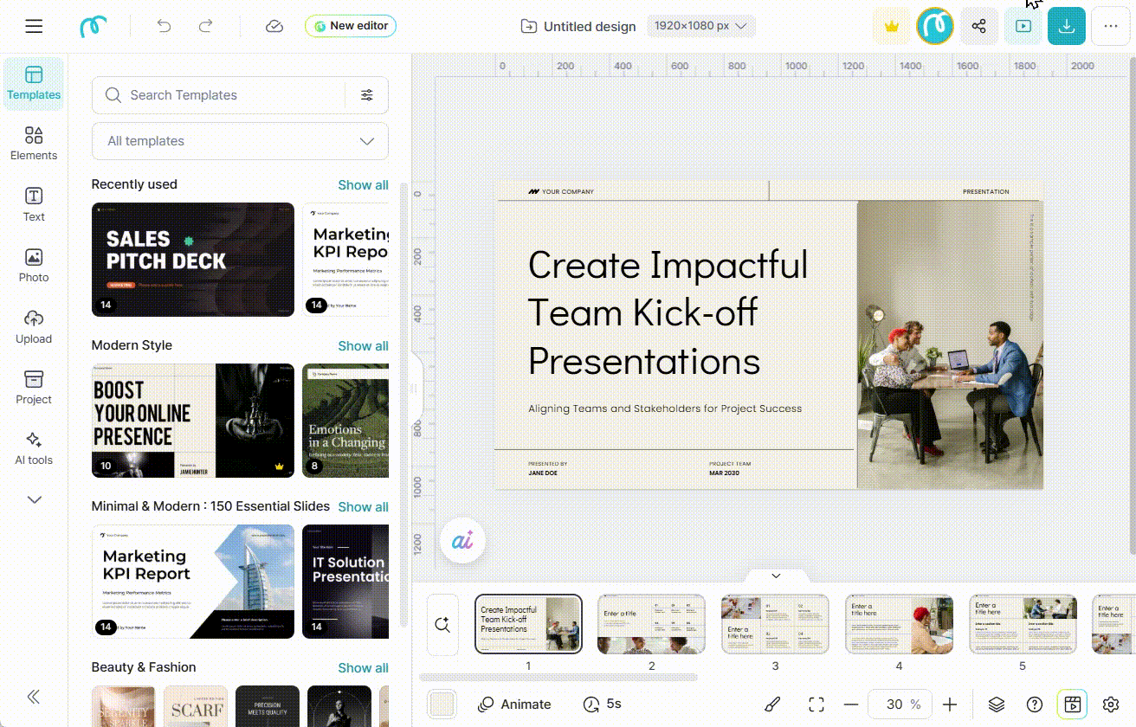Click the paint brush style icon
Screen dimensions: 1136x727
pyautogui.click(x=772, y=704)
